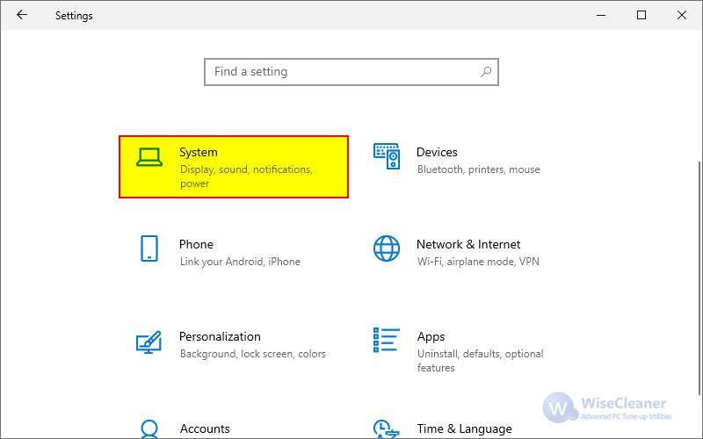
Task: Click the back arrow in Settings
Action: (x=21, y=15)
